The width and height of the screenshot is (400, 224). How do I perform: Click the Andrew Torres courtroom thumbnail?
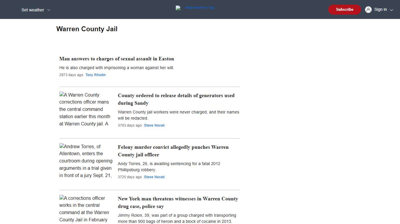coord(86,161)
